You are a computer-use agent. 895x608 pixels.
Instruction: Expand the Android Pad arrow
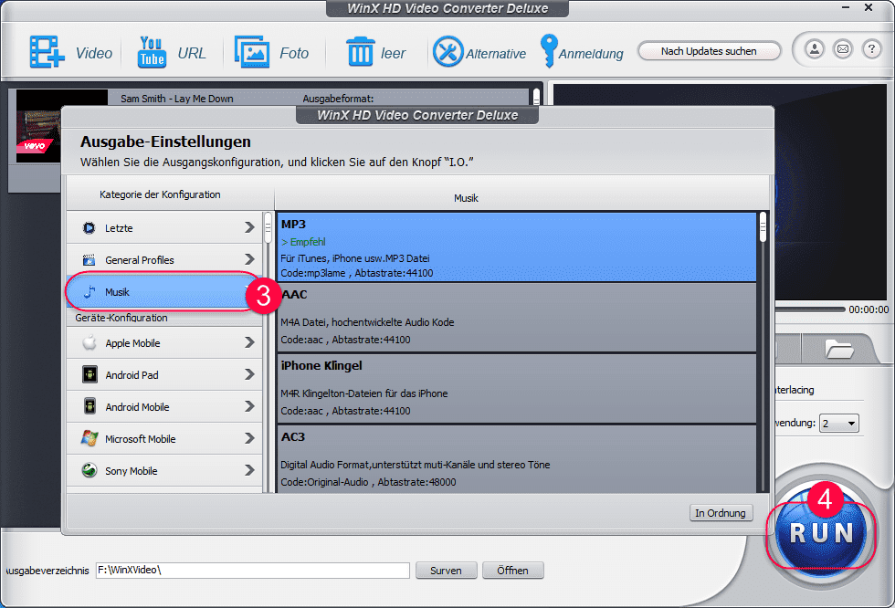pyautogui.click(x=249, y=374)
